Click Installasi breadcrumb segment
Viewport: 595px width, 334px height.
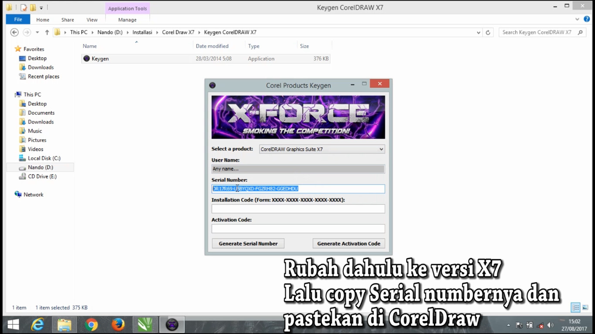pos(142,32)
